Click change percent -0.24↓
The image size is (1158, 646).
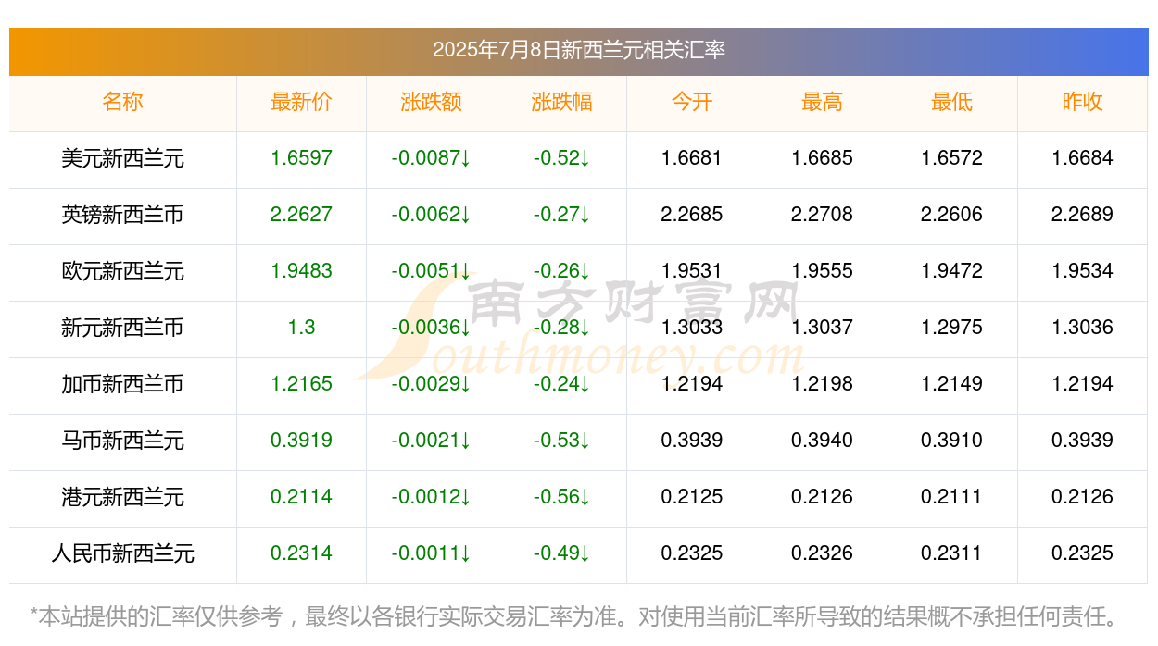[x=561, y=384]
